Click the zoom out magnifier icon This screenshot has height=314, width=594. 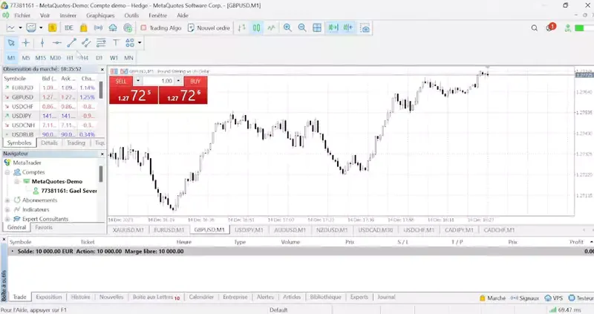click(302, 27)
